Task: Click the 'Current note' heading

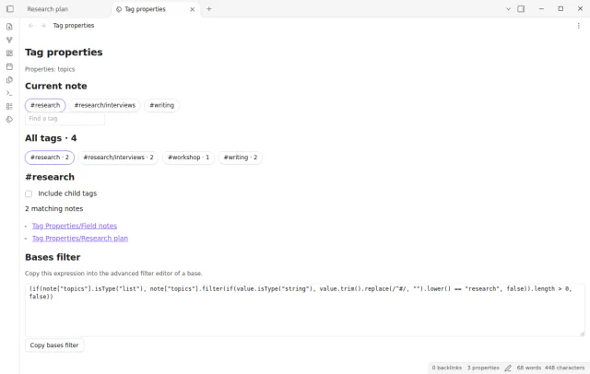Action: [x=56, y=86]
